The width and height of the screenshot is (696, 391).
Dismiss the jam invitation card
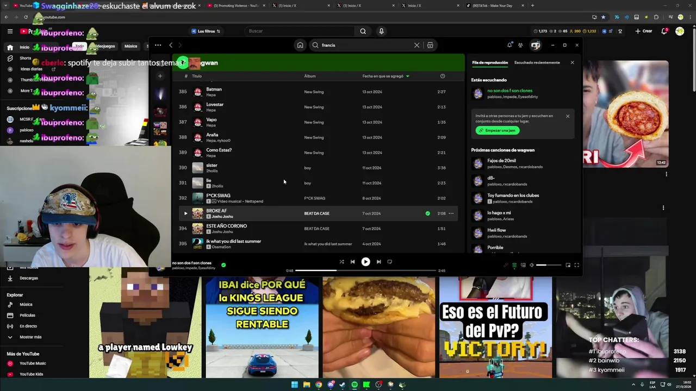pyautogui.click(x=567, y=116)
